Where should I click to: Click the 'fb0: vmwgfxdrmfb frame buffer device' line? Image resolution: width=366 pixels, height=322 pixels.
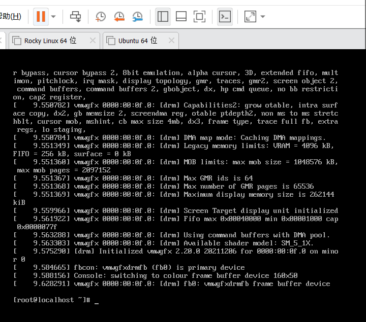pos(172,283)
